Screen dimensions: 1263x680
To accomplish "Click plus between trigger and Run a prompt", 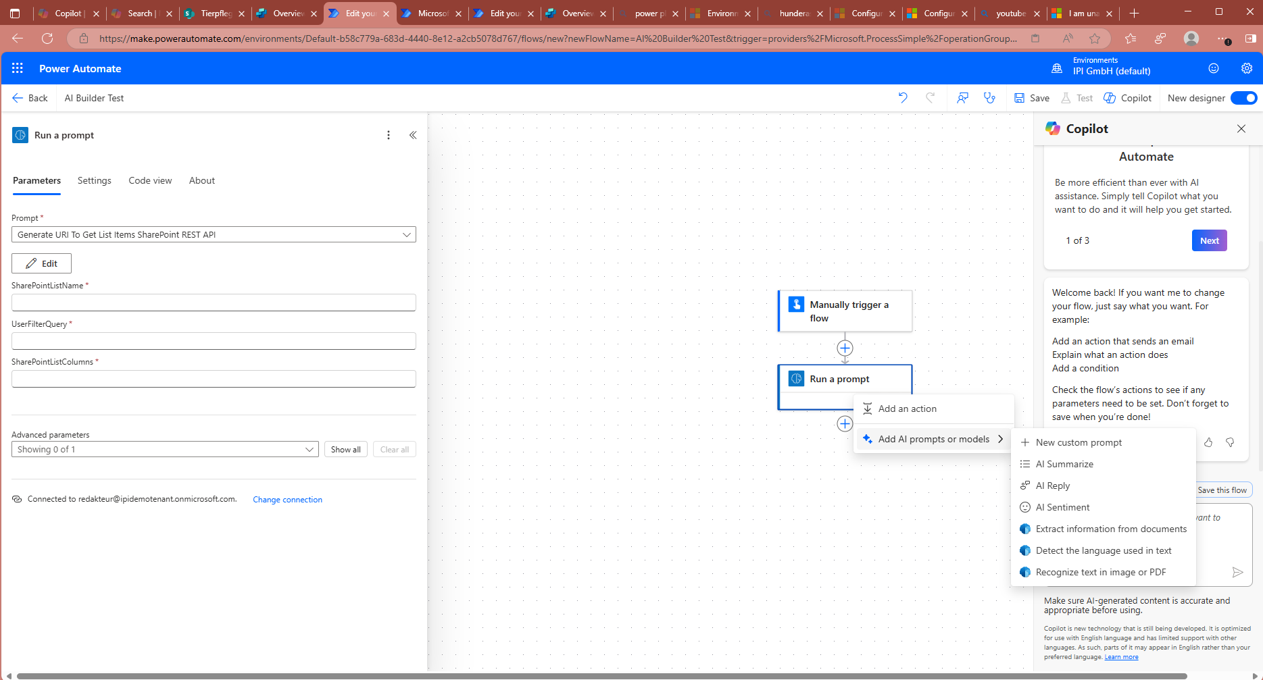I will click(x=845, y=348).
